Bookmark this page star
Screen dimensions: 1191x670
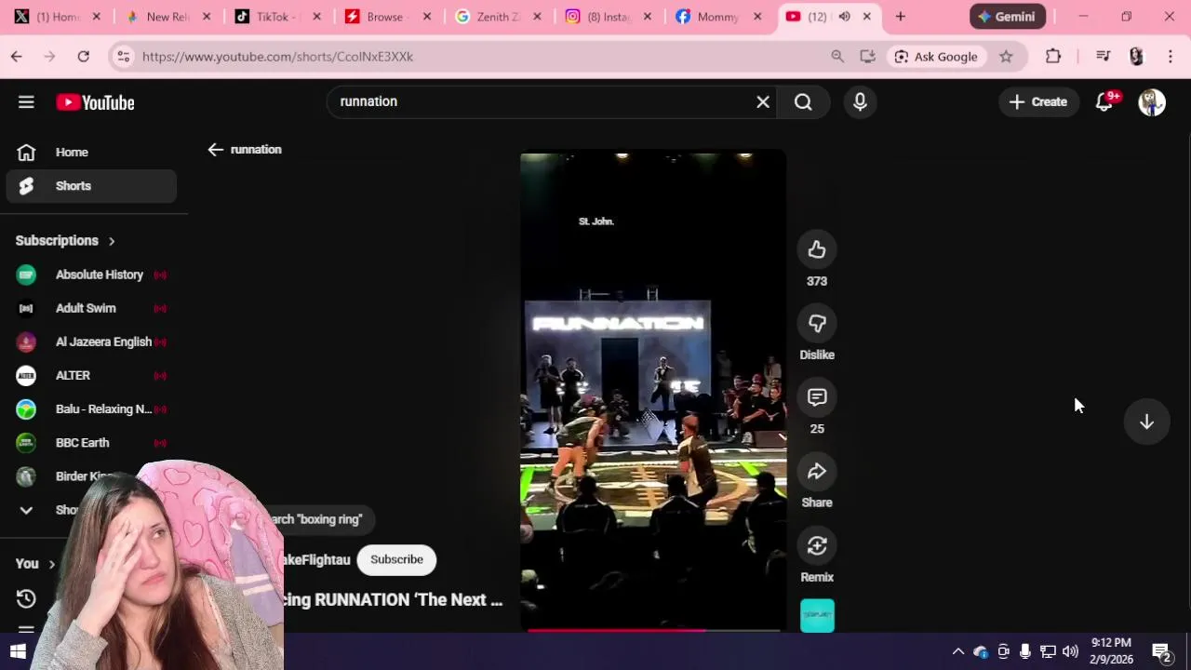[x=1006, y=57]
